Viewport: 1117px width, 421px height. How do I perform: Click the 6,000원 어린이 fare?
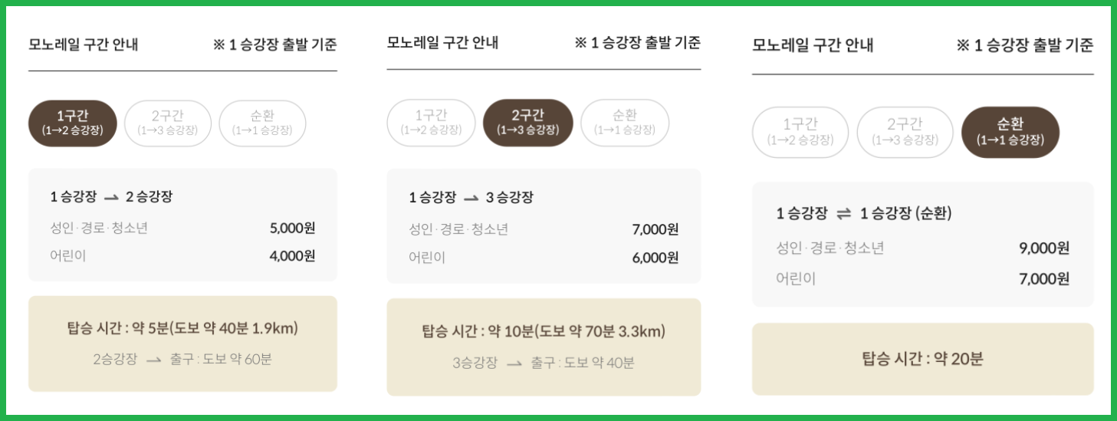click(x=655, y=258)
